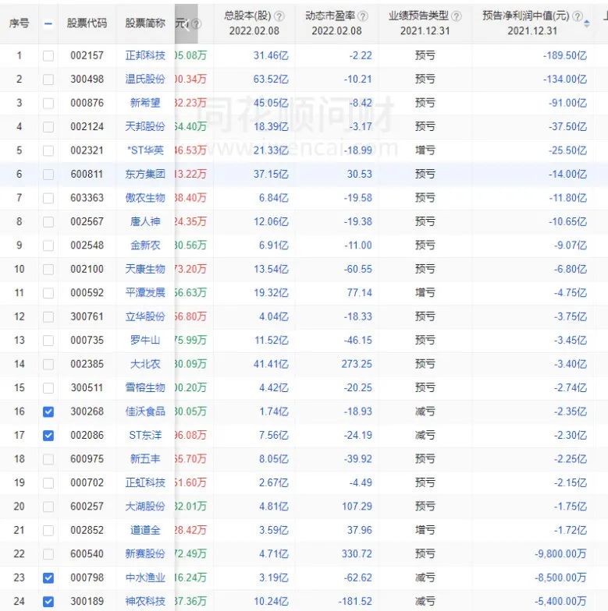
Task: Tick checkbox for 新五丰 row
Action: (x=48, y=460)
